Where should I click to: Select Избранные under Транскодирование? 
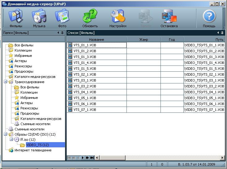point(29,98)
